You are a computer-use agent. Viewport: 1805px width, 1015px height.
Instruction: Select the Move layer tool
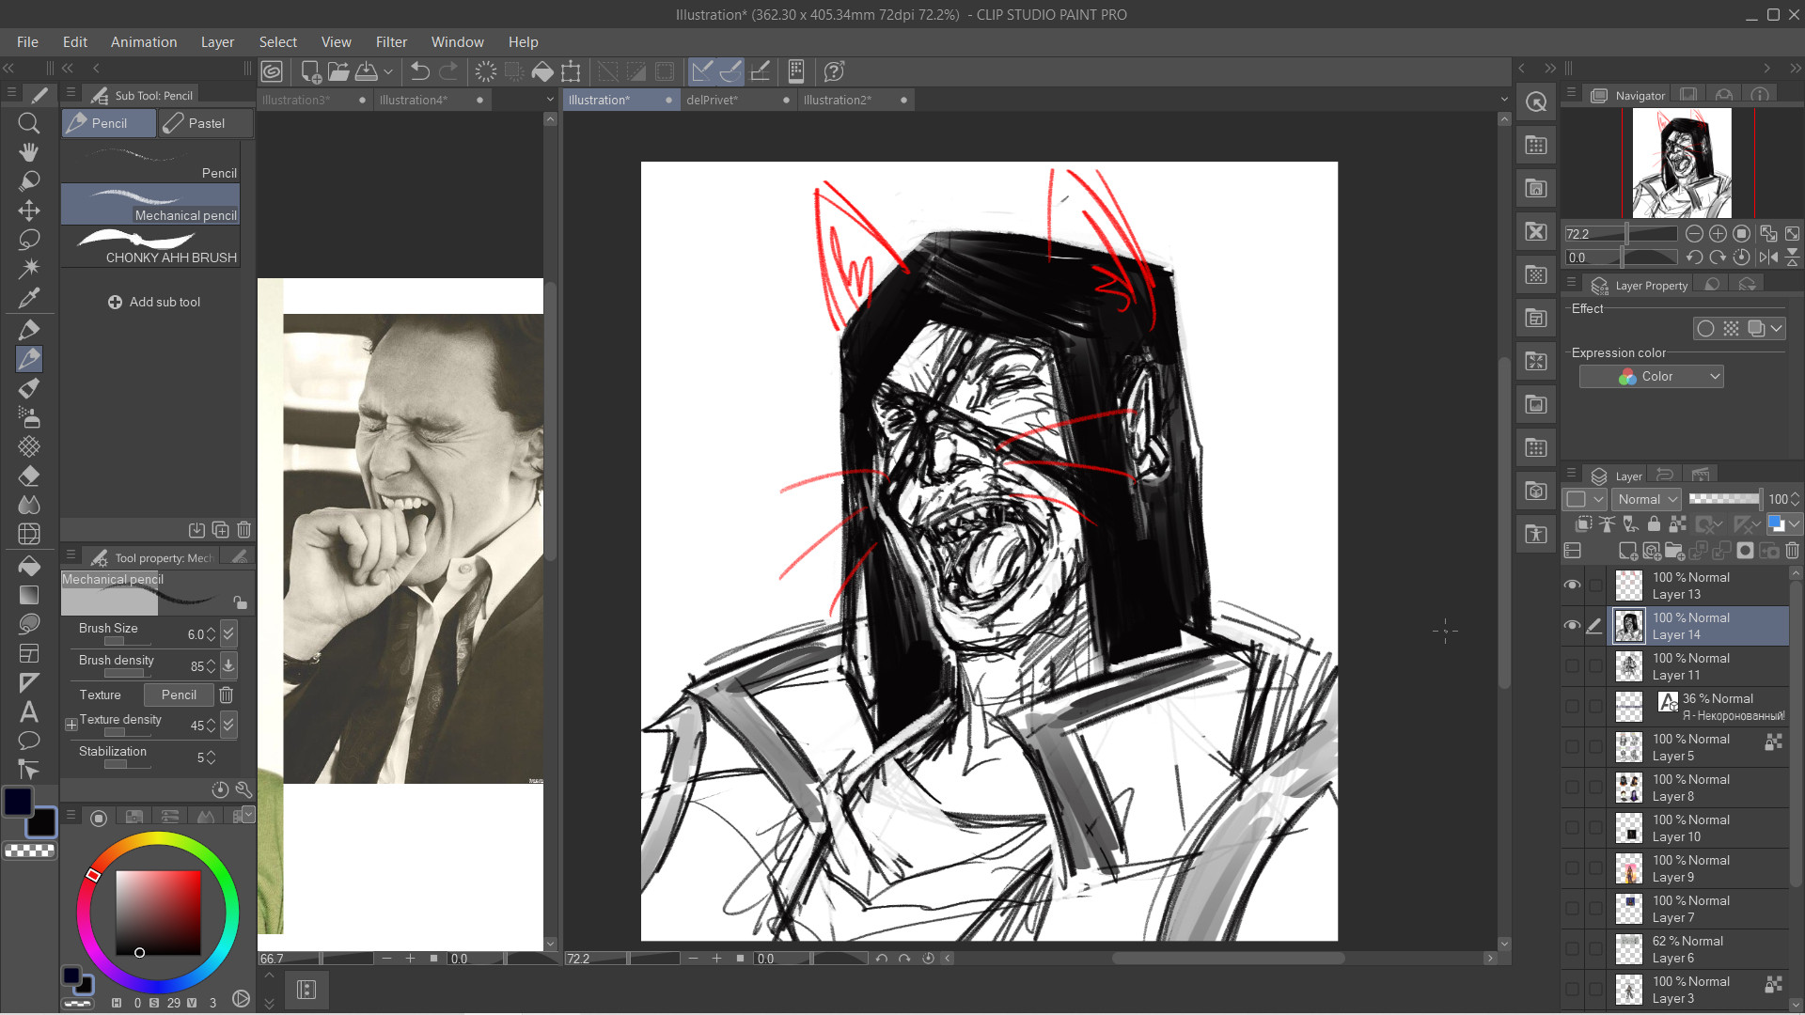tap(29, 211)
